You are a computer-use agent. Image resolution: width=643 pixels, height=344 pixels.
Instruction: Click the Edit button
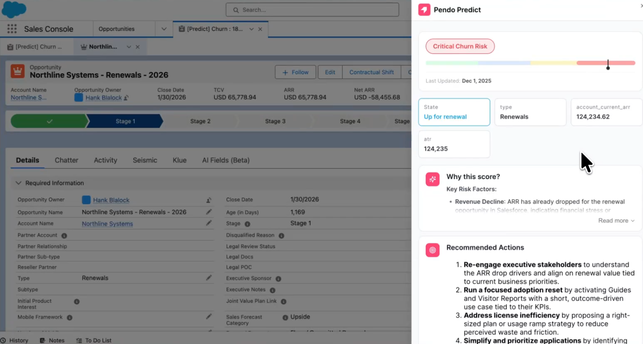pyautogui.click(x=330, y=72)
